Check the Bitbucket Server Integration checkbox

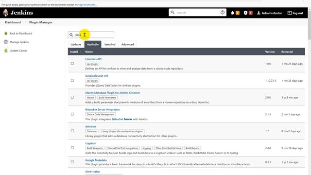point(72,114)
